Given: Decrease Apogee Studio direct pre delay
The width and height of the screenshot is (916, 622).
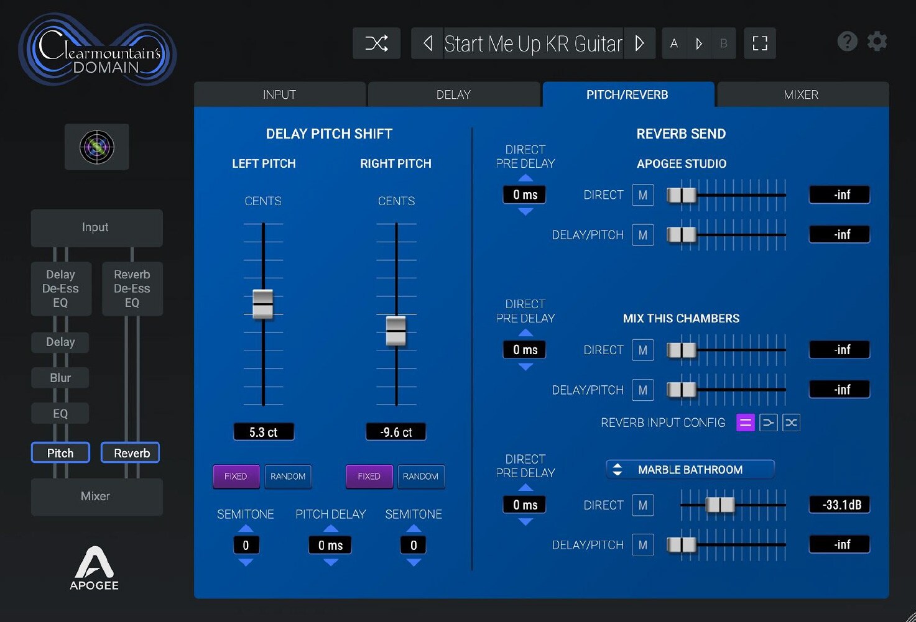Looking at the screenshot, I should click(525, 212).
